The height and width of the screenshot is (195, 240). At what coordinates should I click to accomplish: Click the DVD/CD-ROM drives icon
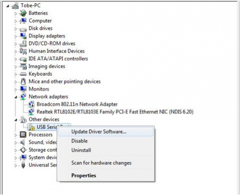[24, 44]
